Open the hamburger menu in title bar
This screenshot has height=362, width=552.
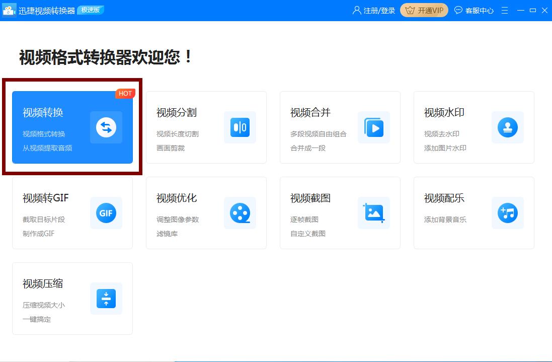click(504, 10)
